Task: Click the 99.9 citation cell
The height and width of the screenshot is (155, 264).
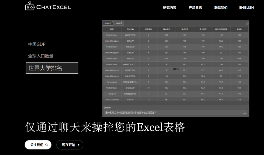Action: pyautogui.click(x=221, y=47)
